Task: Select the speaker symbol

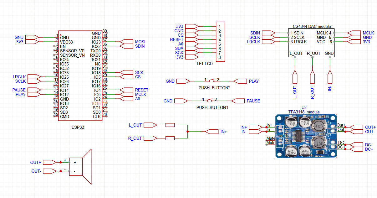Action: click(80, 167)
